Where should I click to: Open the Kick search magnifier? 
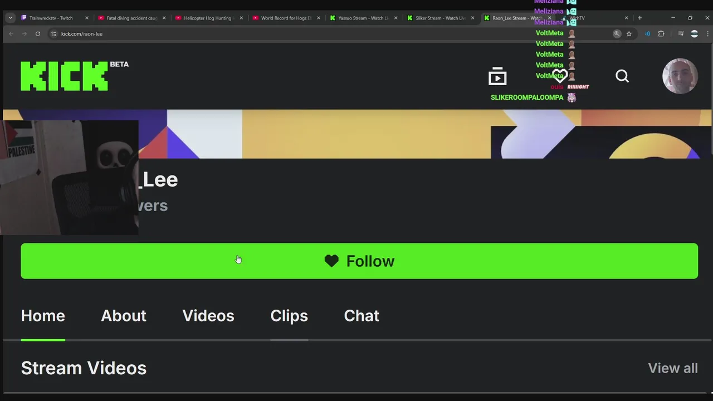coord(622,76)
